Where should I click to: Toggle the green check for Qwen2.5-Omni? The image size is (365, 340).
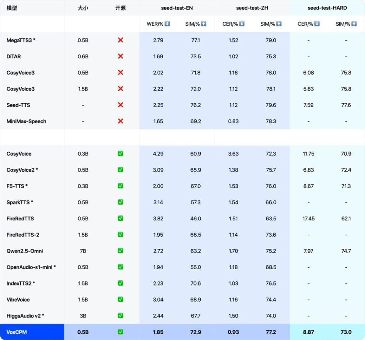[120, 251]
